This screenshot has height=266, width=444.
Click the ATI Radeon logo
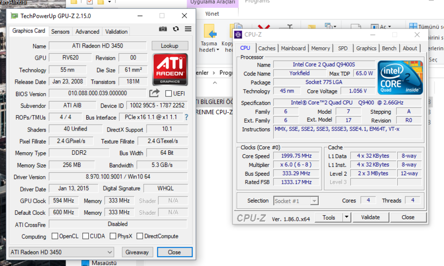[170, 69]
